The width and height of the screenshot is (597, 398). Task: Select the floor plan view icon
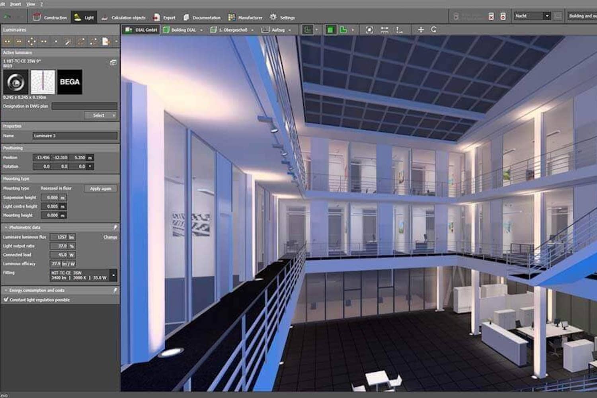pos(307,30)
